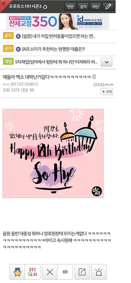
Task: Downvote the post with the X icon
Action: (50, 272)
